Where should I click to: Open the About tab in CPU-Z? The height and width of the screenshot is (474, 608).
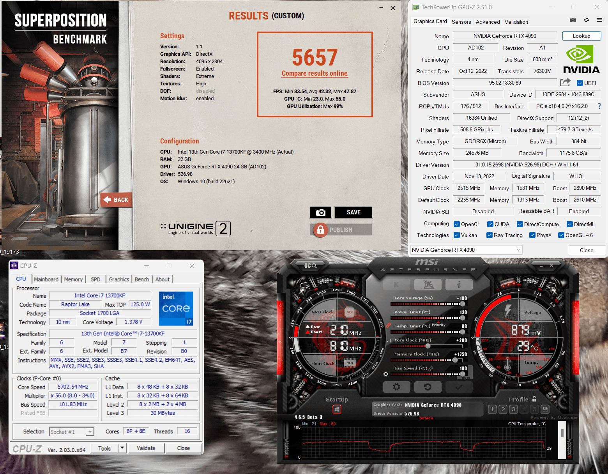pos(163,279)
